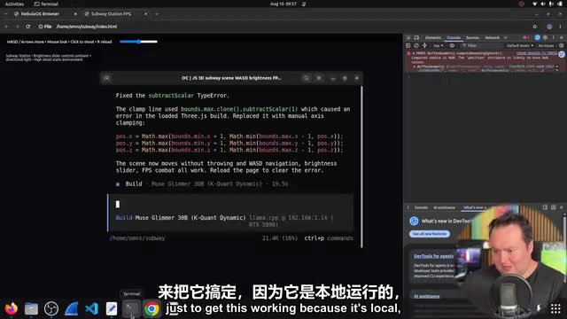This screenshot has height=319, width=567.
Task: Toggle the DevTools console sidebar
Action: [x=408, y=45]
